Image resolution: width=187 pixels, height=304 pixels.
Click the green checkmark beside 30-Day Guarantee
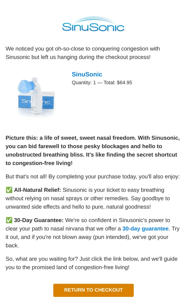click(9, 220)
